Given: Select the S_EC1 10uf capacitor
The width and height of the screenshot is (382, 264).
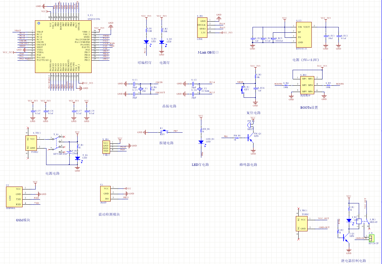Looking at the screenshot, I should pos(326,36).
